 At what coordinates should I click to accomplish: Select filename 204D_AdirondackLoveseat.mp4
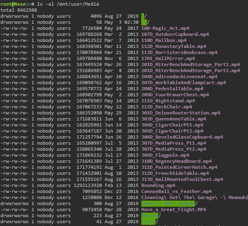point(179,77)
